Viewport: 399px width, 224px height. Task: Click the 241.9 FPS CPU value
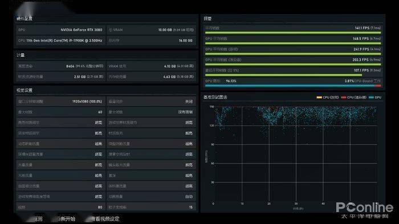coord(361,49)
